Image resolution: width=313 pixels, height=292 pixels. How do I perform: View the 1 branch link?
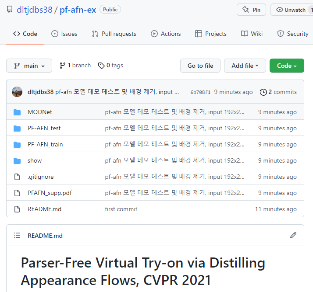pyautogui.click(x=75, y=66)
